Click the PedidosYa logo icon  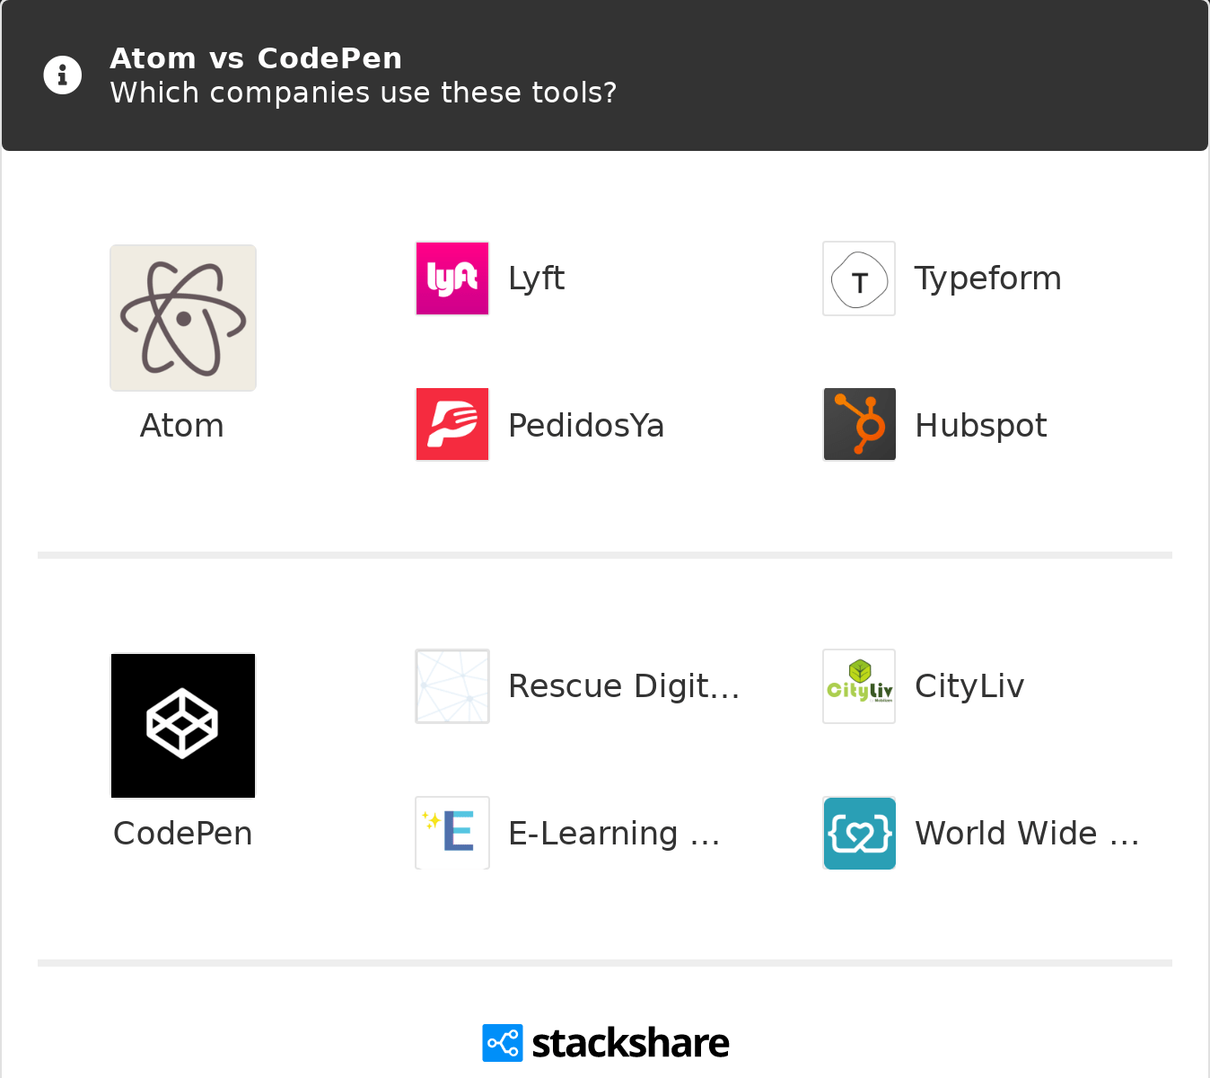[452, 424]
